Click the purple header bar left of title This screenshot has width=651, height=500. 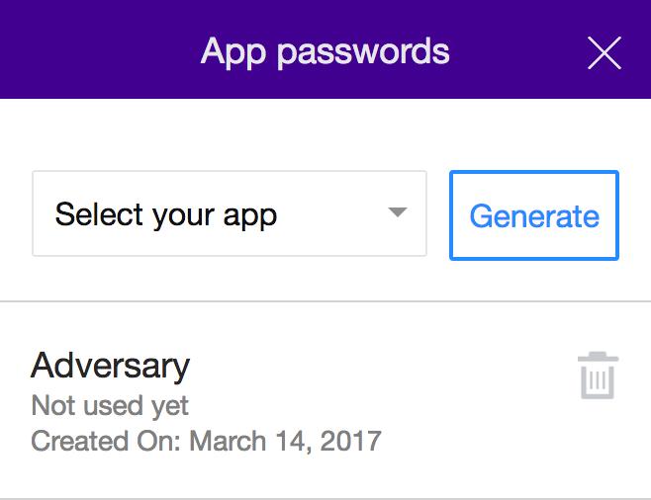tap(99, 49)
